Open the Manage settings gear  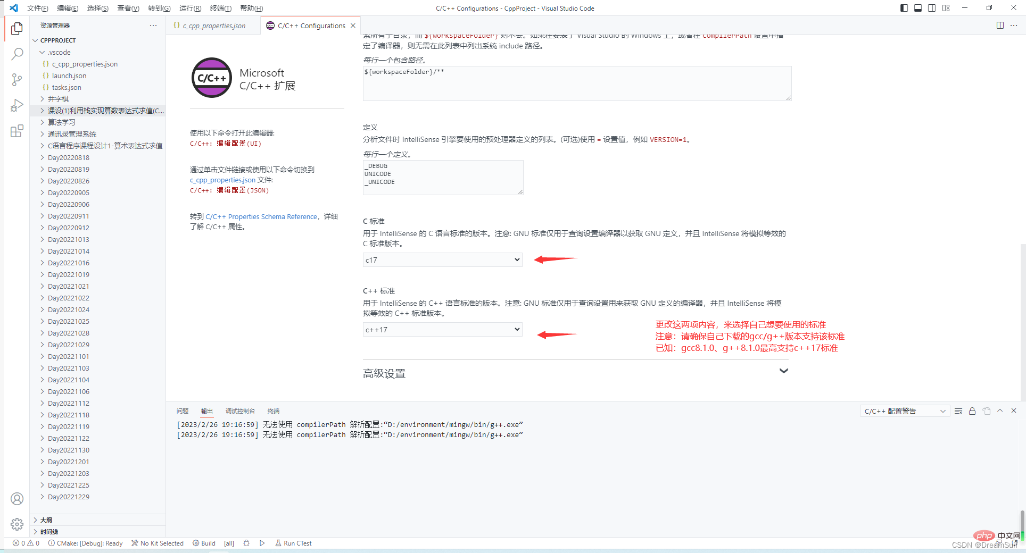point(17,524)
